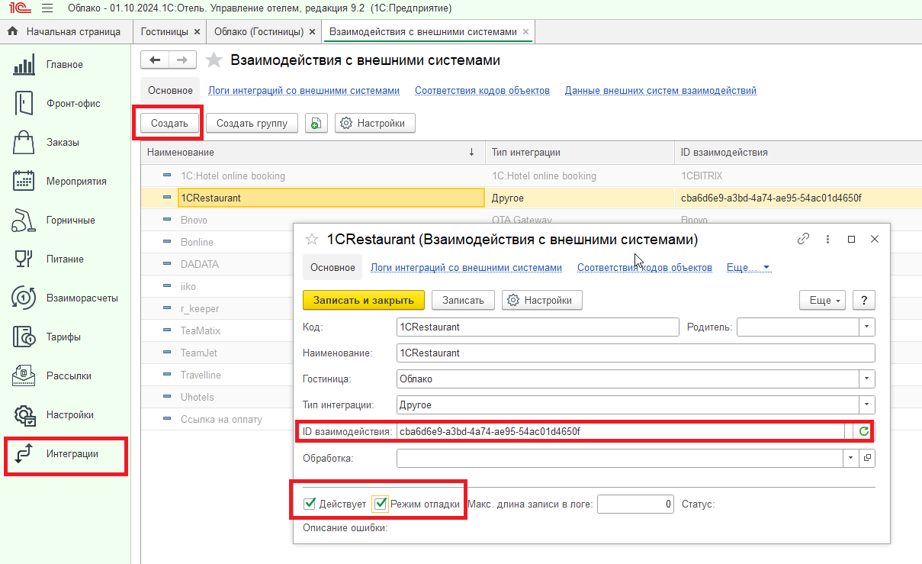This screenshot has width=922, height=564.
Task: Open three-dot menu in 1CRestaurant dialog header
Action: tap(827, 239)
